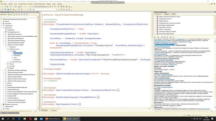This screenshot has width=216, height=121.
Task: Click the pencil edit icon in configuration tree toolbar
Action: 11,14
